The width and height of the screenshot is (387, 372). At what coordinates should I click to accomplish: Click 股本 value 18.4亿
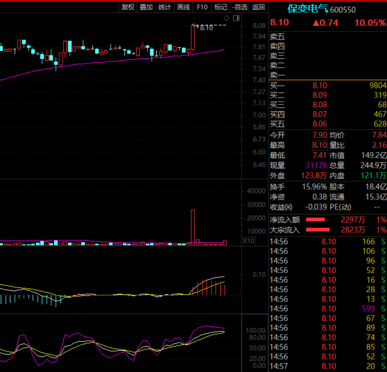tap(376, 187)
